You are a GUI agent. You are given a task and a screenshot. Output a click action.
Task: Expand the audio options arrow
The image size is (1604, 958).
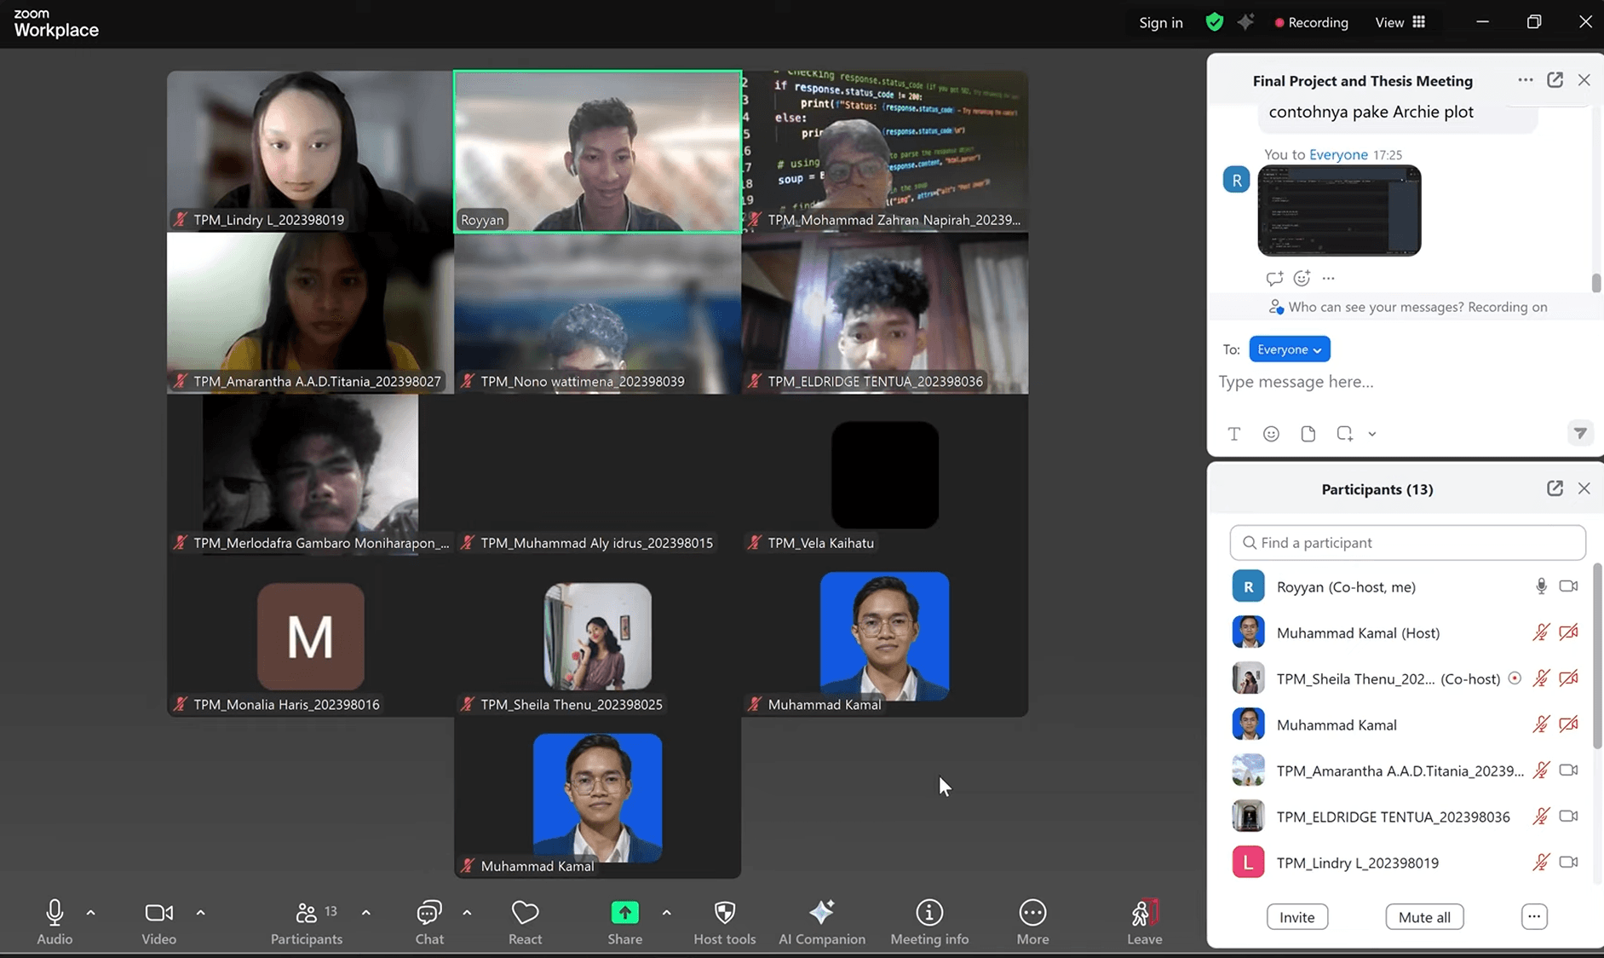point(91,912)
